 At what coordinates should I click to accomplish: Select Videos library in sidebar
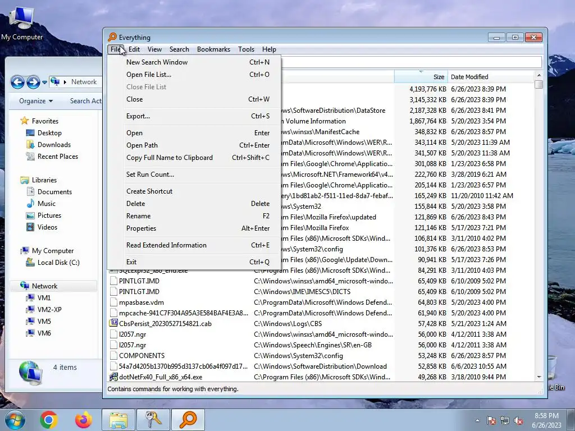(x=42, y=227)
